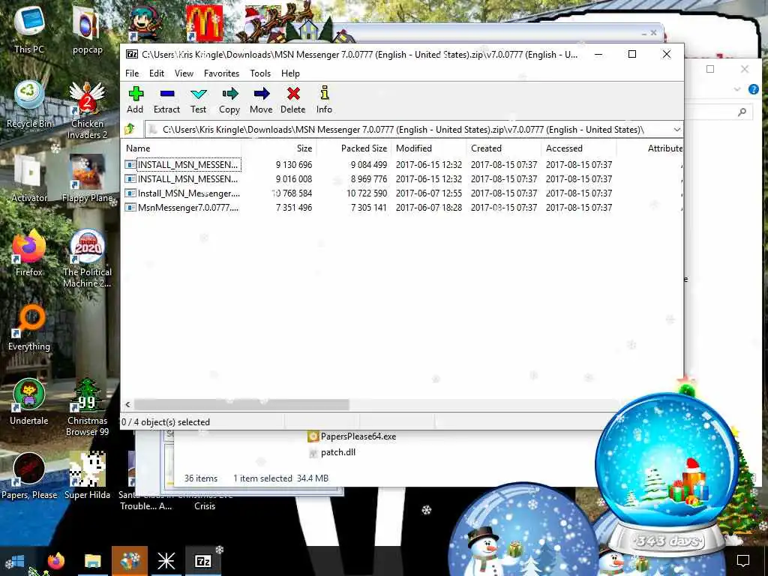This screenshot has height=576, width=768.
Task: Select the first INSTALL_MSN_MESSEN... file sized 9 130 696
Action: (x=402, y=165)
